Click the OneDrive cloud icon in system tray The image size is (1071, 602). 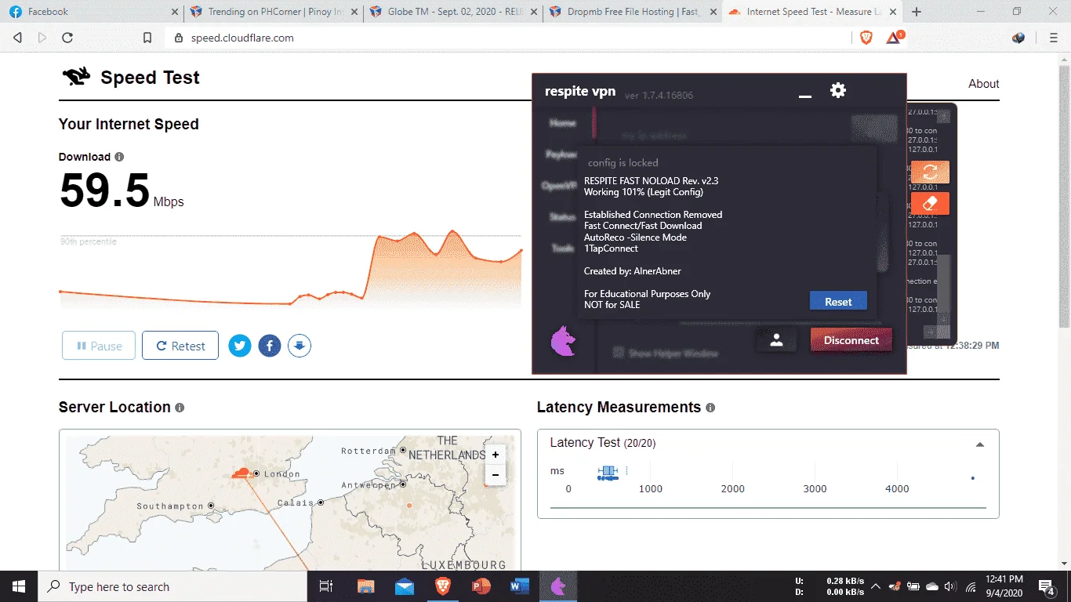click(932, 586)
